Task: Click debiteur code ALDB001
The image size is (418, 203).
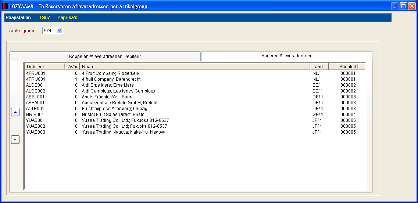Action: 35,85
